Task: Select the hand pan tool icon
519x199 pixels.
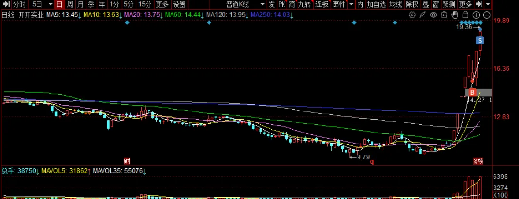Action: click(x=455, y=15)
